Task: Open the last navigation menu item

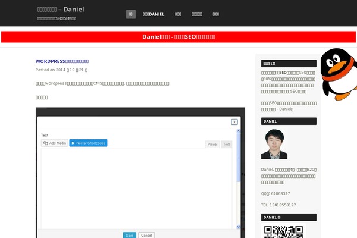Action: 215,14
